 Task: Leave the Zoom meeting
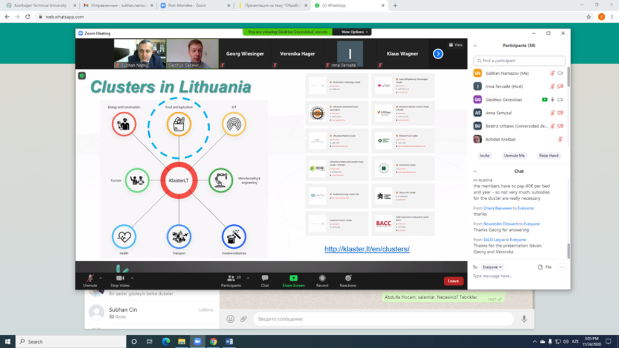click(x=453, y=281)
